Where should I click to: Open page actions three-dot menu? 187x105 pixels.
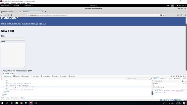158,15
